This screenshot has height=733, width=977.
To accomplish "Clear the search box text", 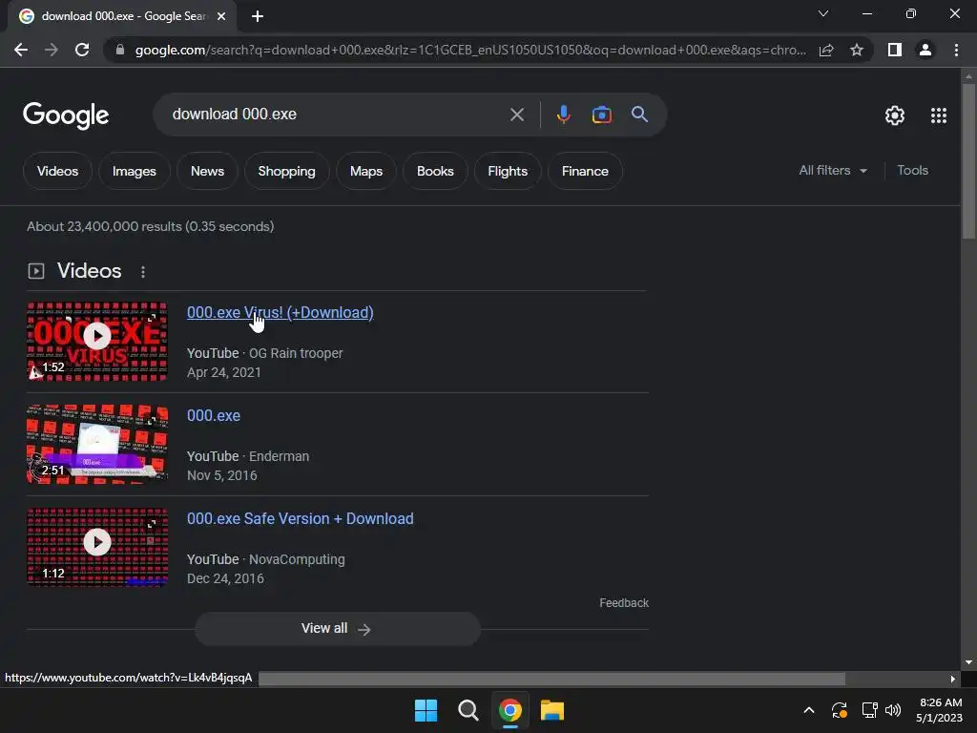I will (516, 115).
